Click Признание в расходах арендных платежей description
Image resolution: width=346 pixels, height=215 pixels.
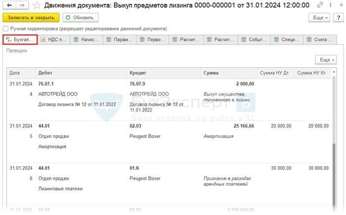(x=227, y=181)
